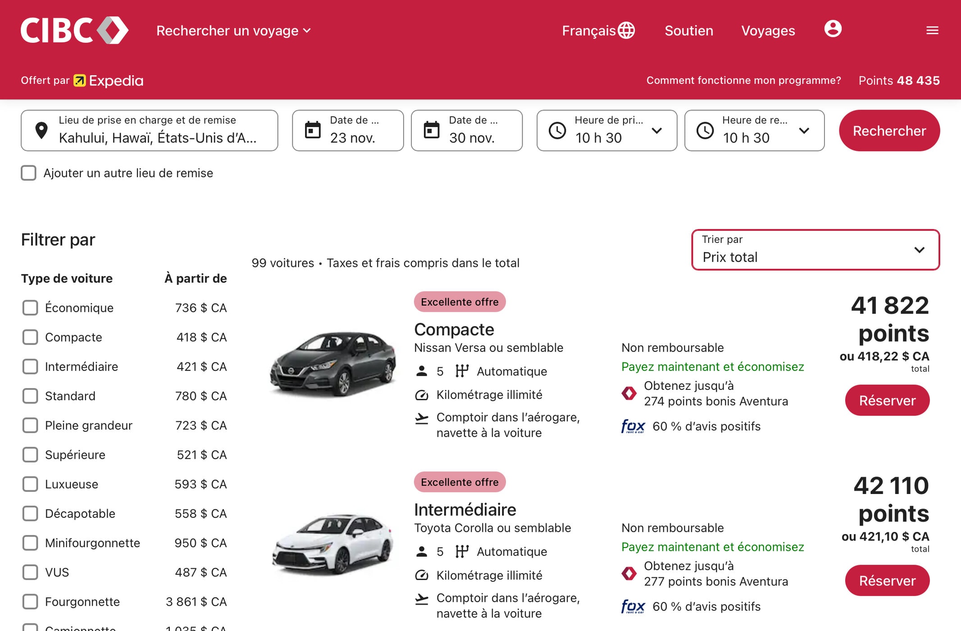
Task: Select the return date 30 nov. field
Action: [x=467, y=130]
